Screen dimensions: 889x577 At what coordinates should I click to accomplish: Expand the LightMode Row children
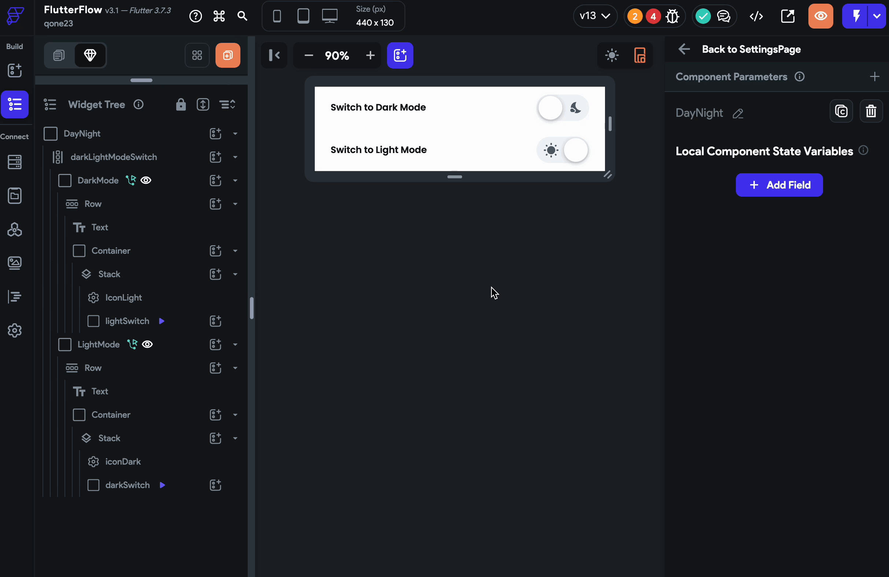[236, 368]
